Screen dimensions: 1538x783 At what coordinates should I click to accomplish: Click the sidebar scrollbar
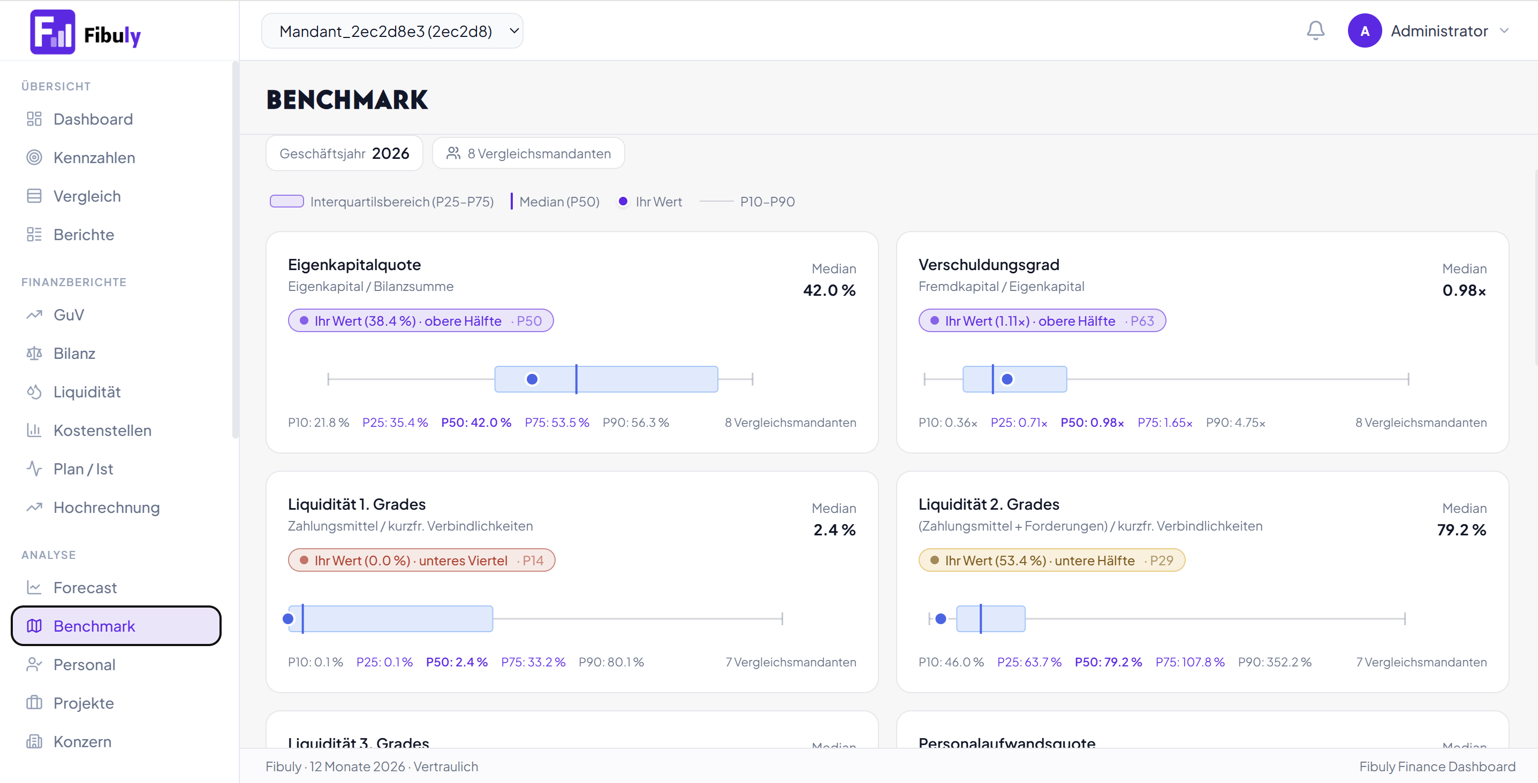235,250
